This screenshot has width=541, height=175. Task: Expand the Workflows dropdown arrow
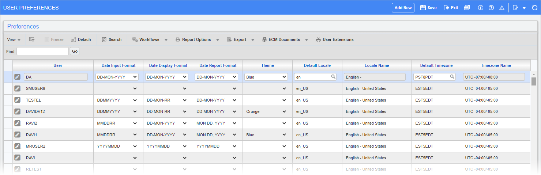click(x=166, y=40)
